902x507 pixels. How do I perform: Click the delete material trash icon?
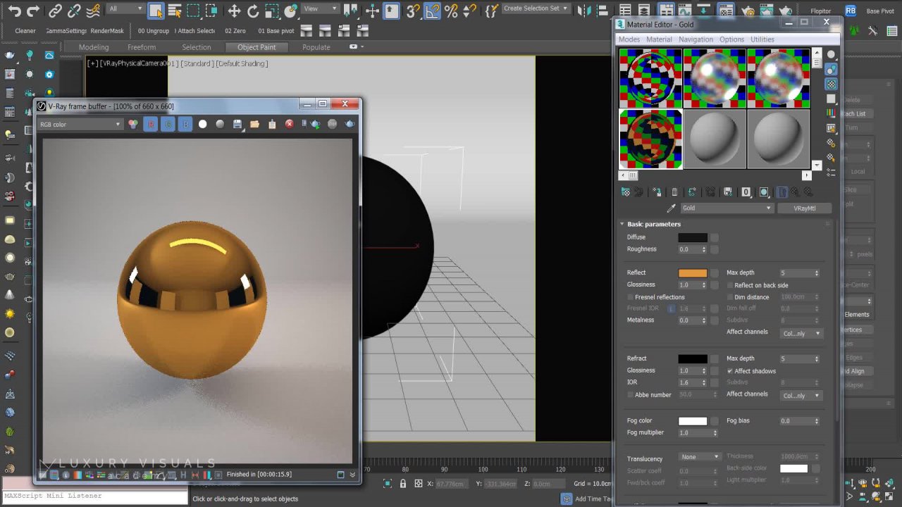(674, 192)
